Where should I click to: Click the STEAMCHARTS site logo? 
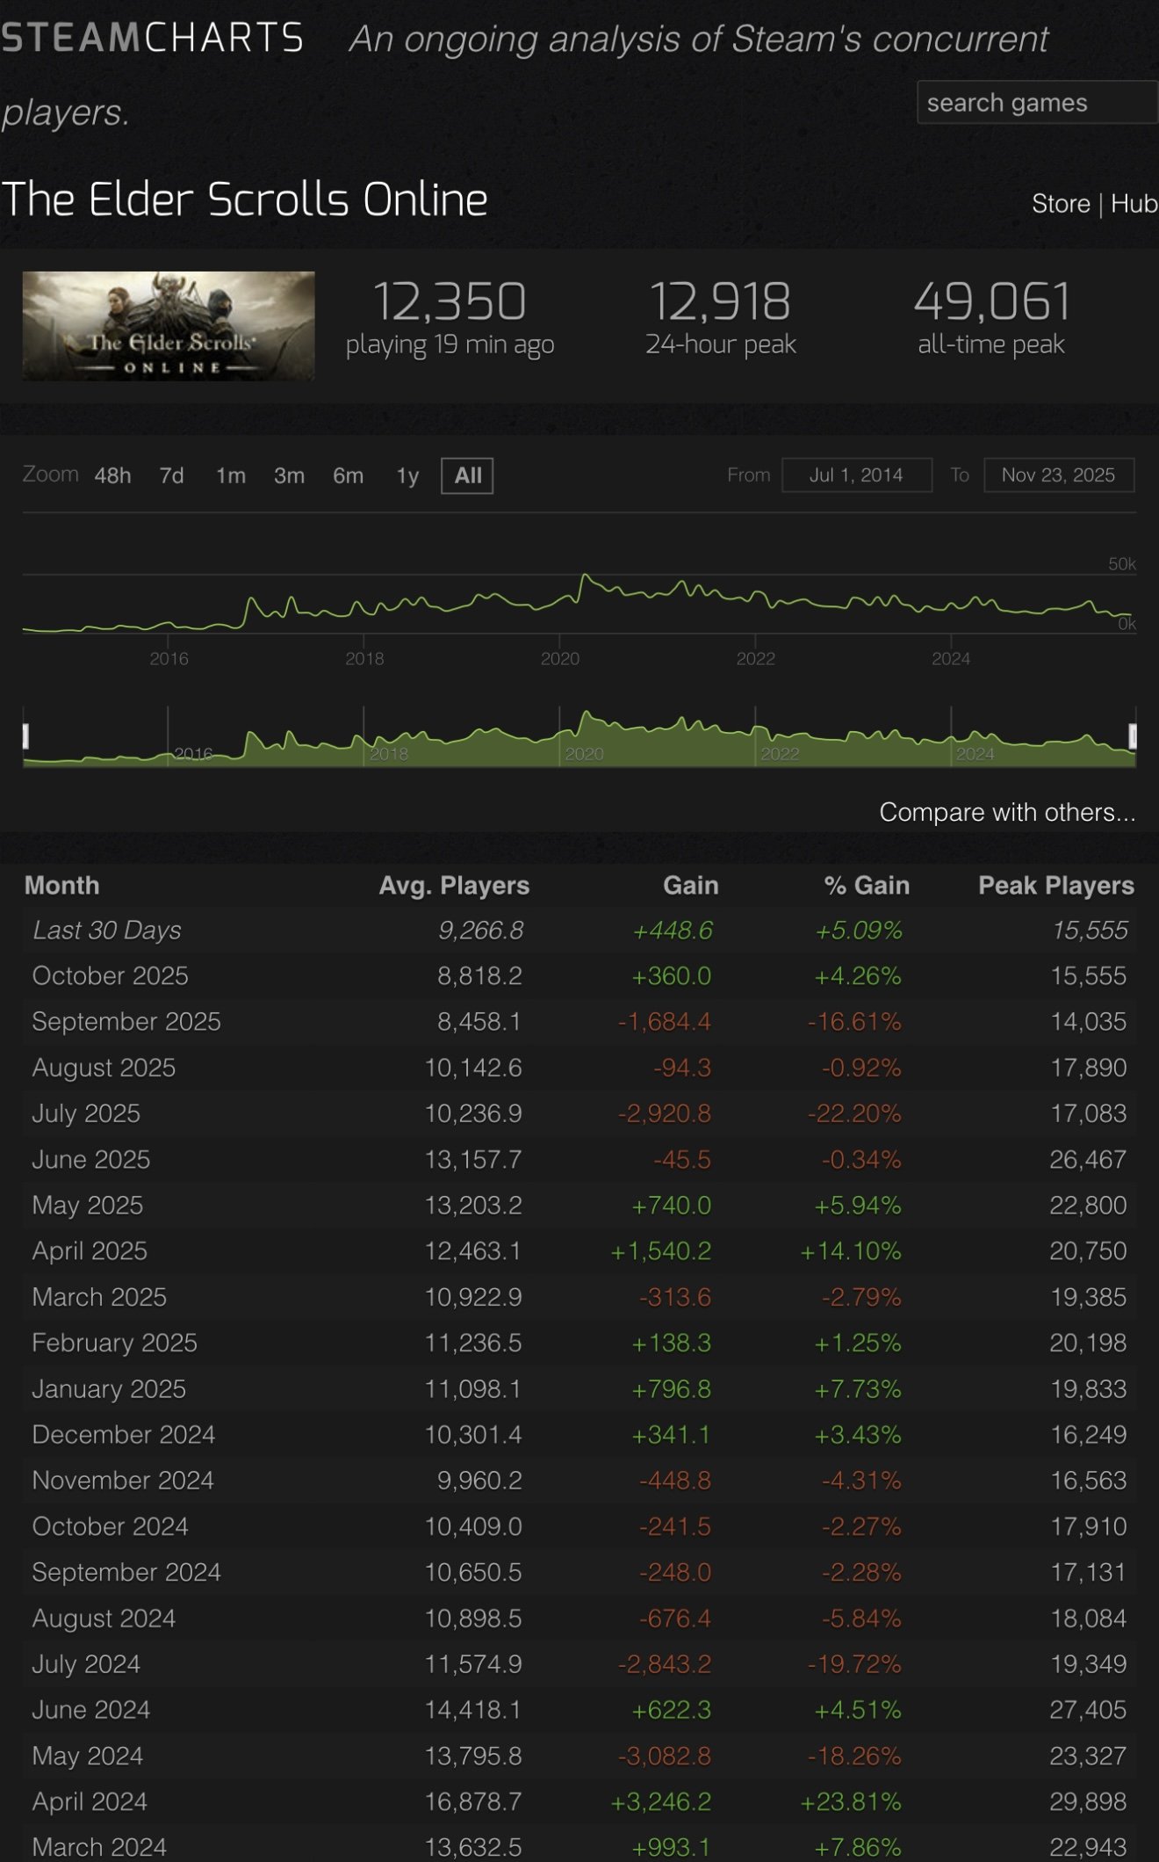[x=152, y=38]
